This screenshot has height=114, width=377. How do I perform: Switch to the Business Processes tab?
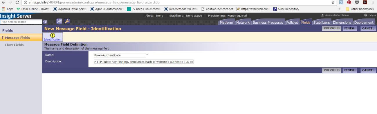(268, 23)
